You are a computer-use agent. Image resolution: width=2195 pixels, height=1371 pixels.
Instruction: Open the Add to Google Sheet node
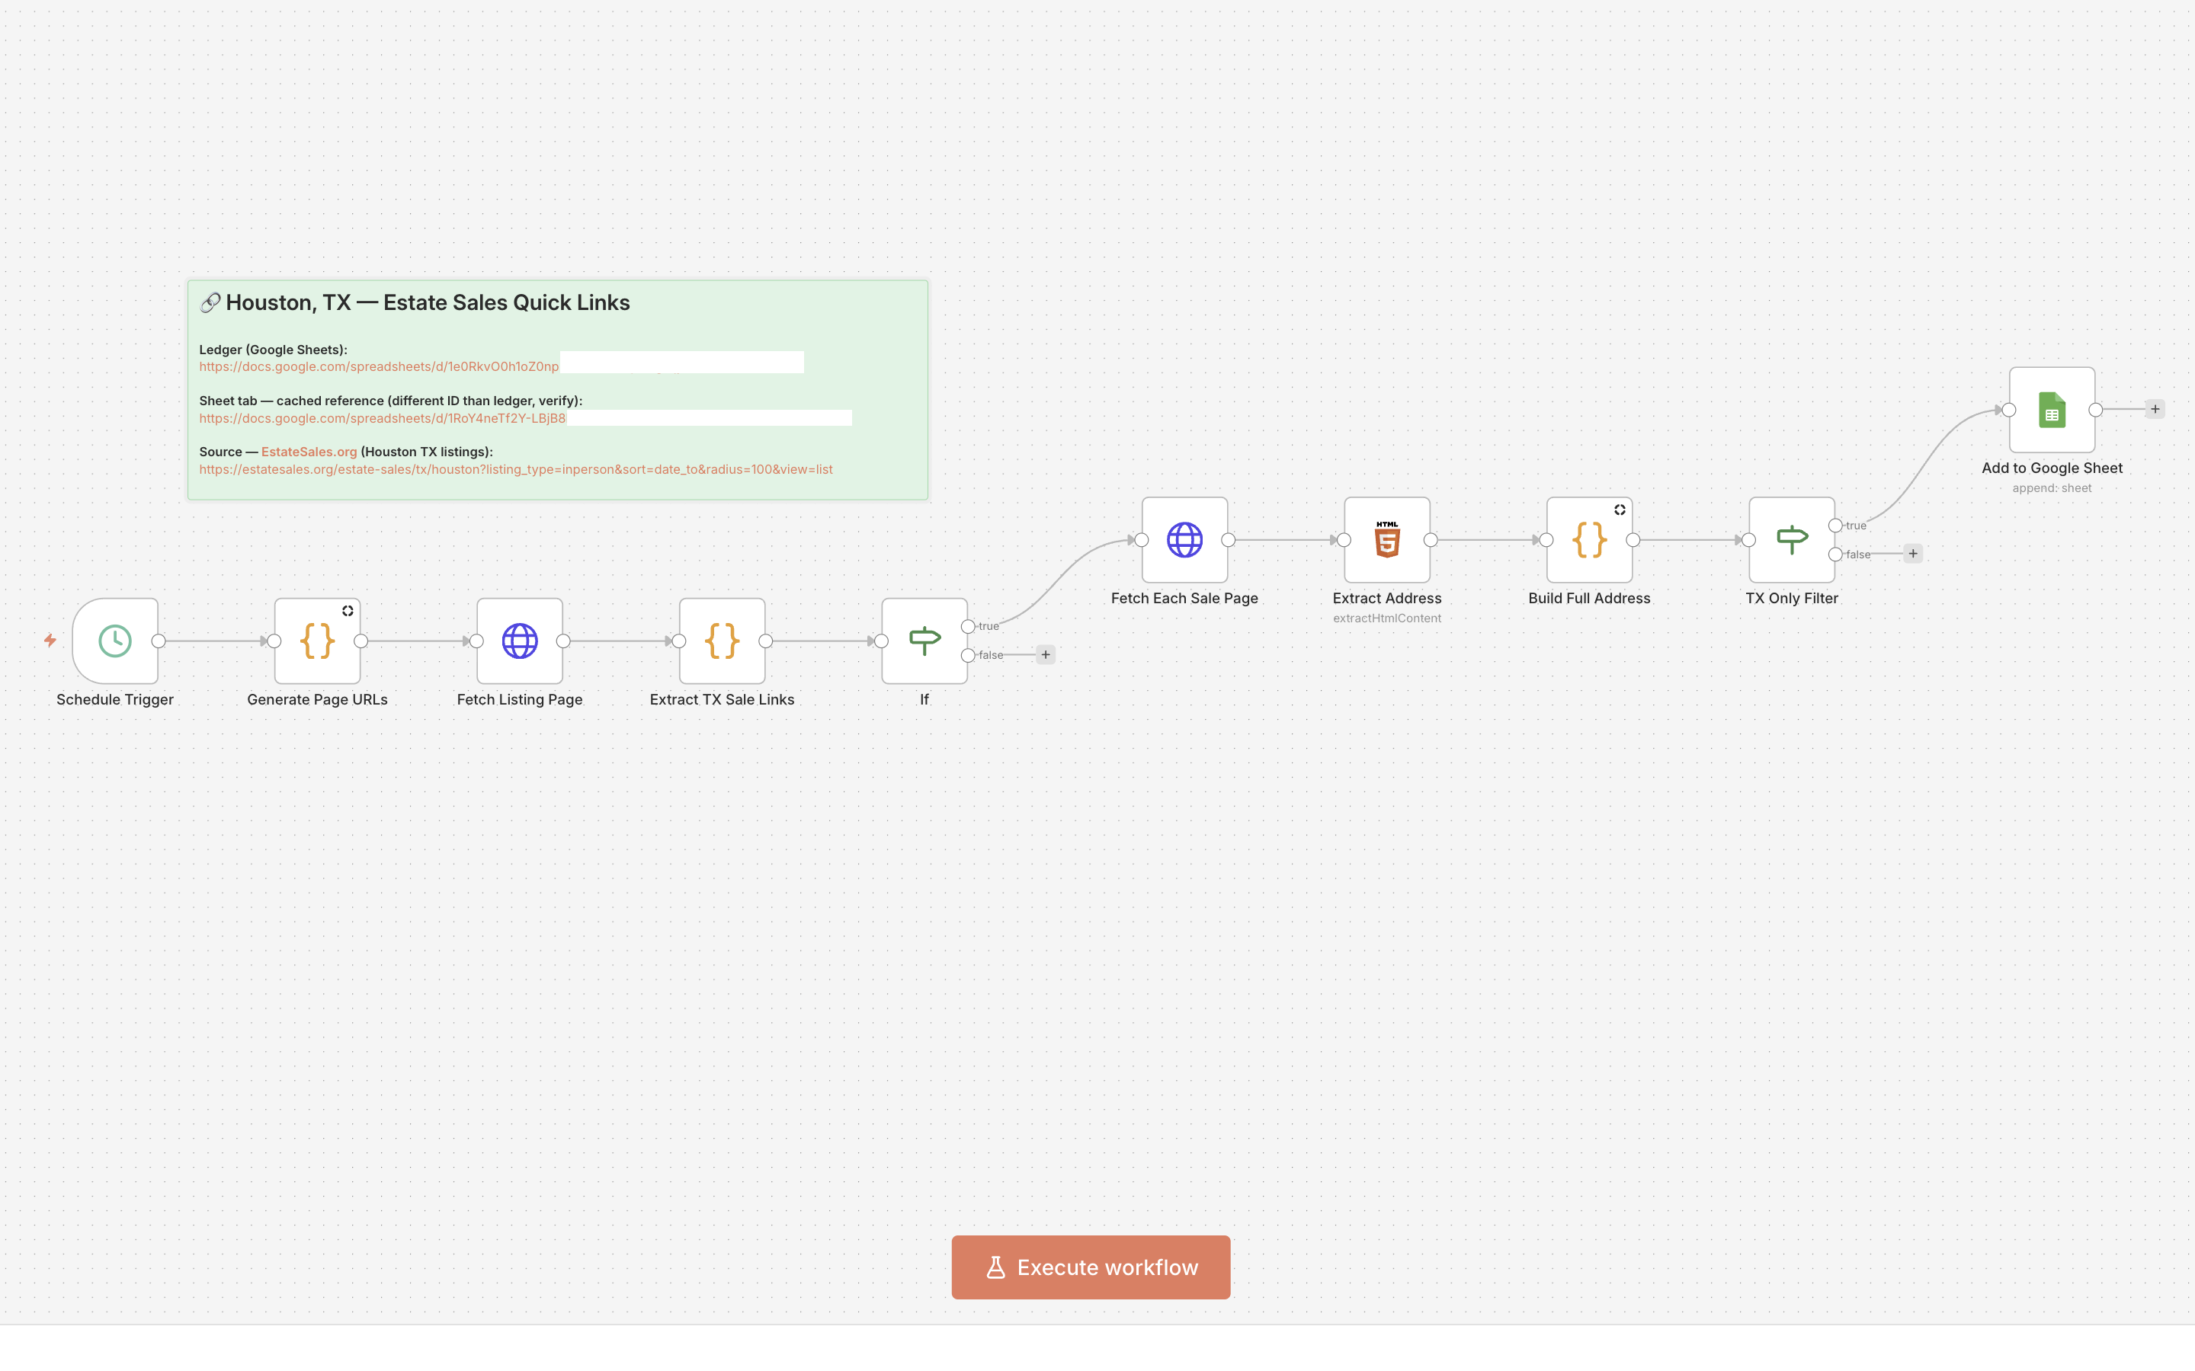click(2052, 410)
